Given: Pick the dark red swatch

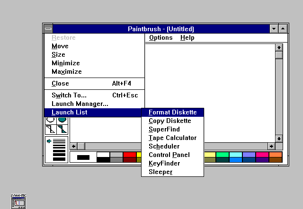Looking at the screenshot, I should [x=130, y=160].
